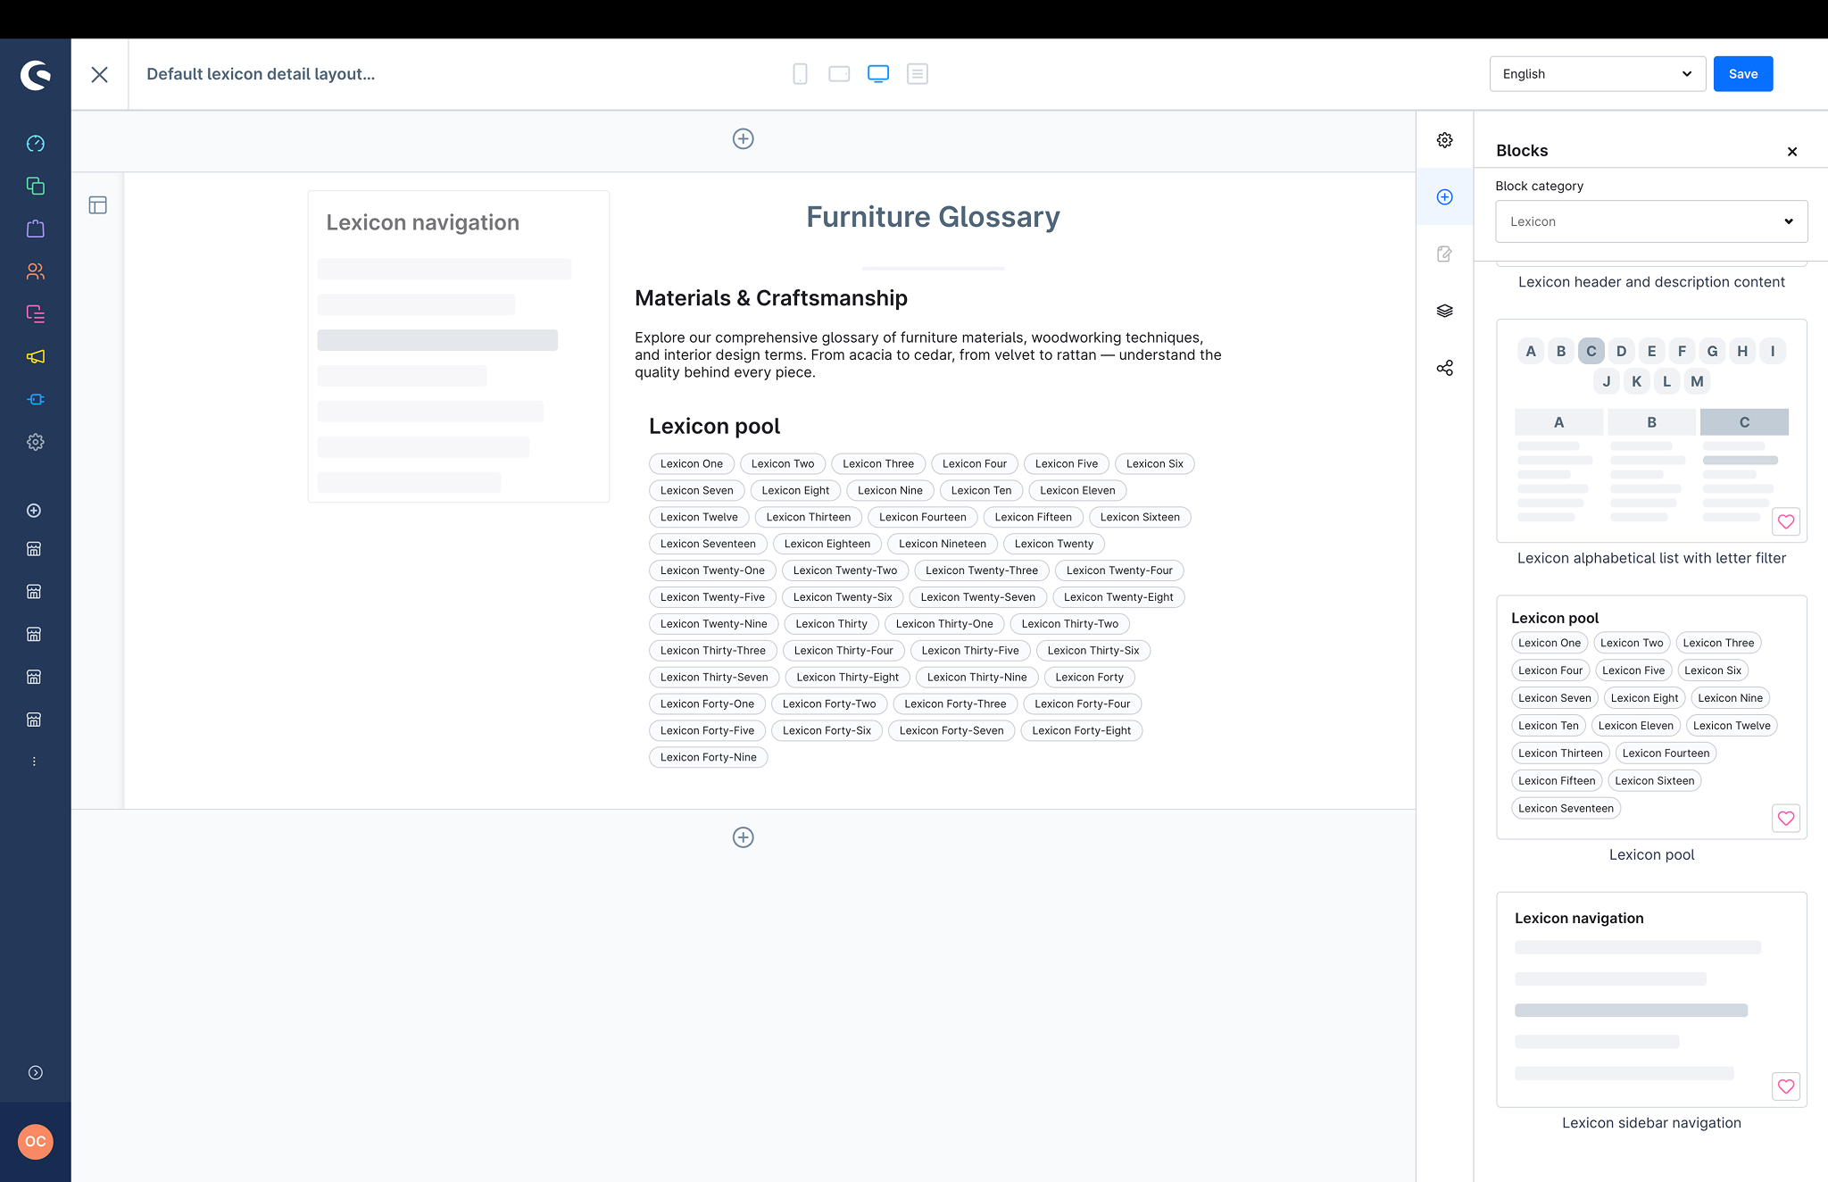Click the Lexicon One tag on canvas
The width and height of the screenshot is (1828, 1182).
pyautogui.click(x=692, y=464)
